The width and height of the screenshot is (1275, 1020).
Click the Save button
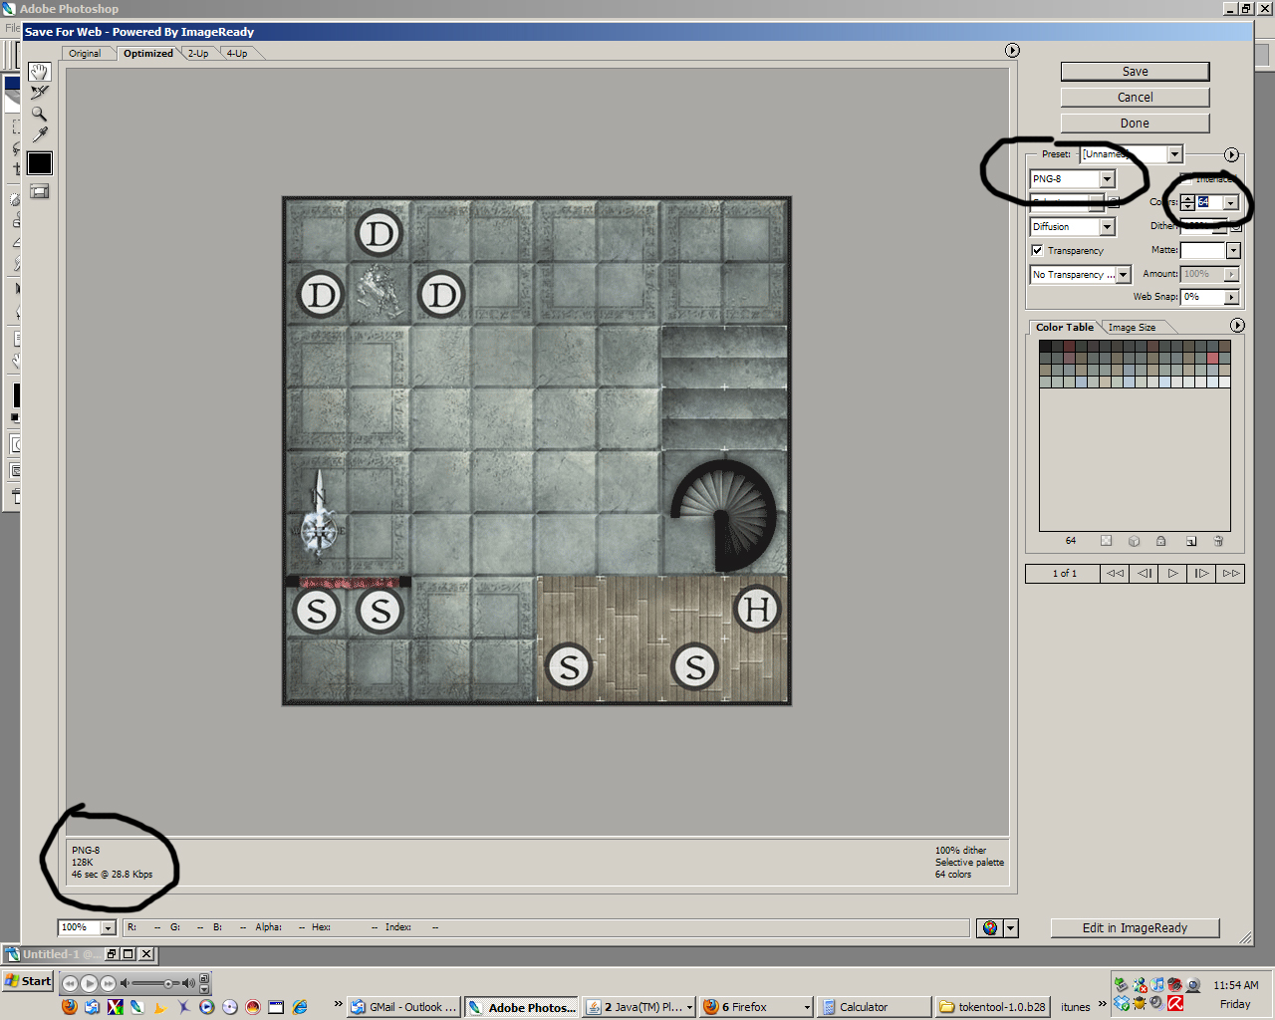1135,72
